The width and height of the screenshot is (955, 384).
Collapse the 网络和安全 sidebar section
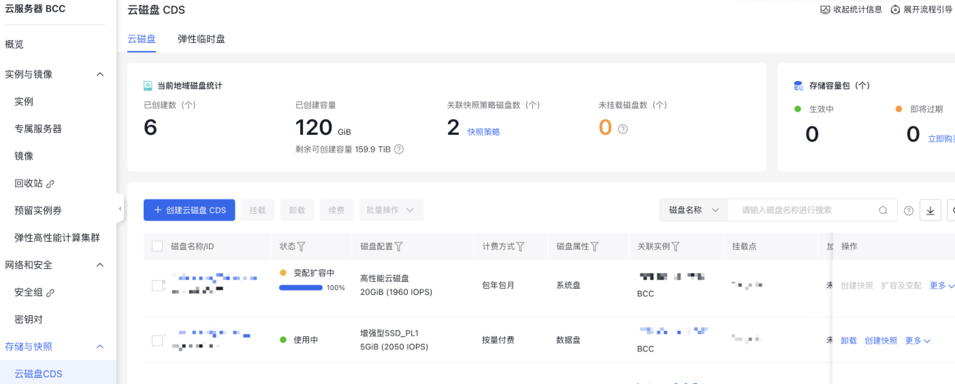coord(100,265)
